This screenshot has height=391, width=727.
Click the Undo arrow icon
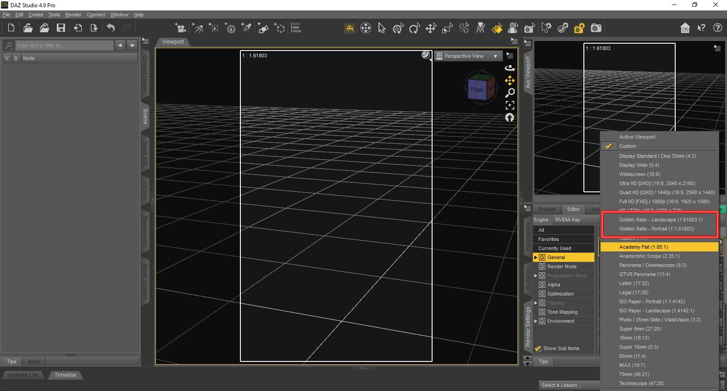(x=111, y=28)
